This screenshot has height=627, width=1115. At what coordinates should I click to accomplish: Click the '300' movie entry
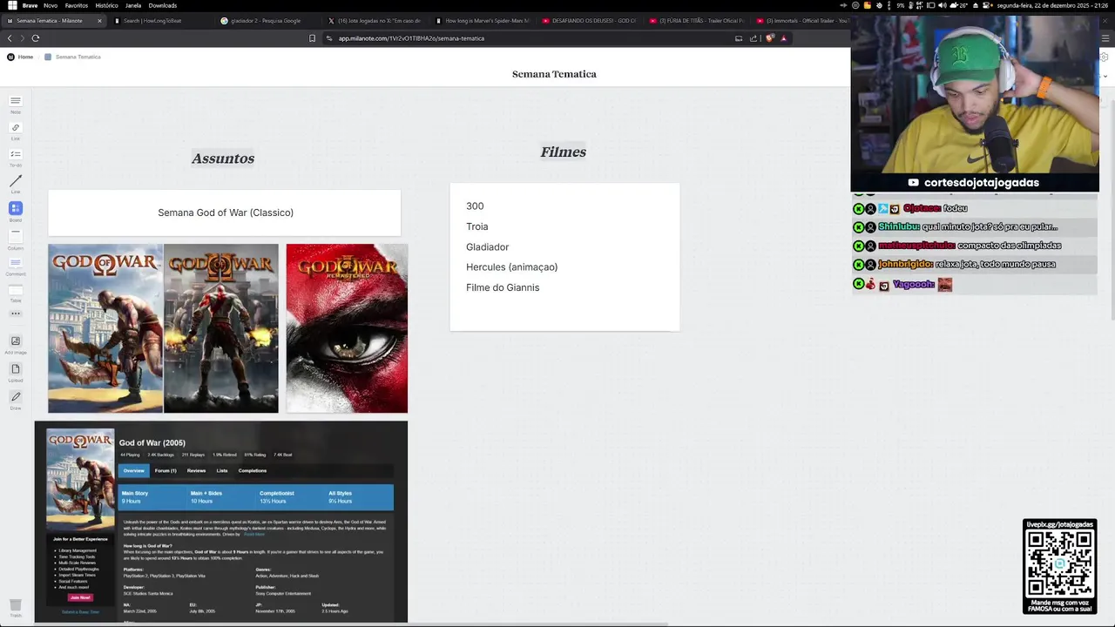click(x=475, y=206)
